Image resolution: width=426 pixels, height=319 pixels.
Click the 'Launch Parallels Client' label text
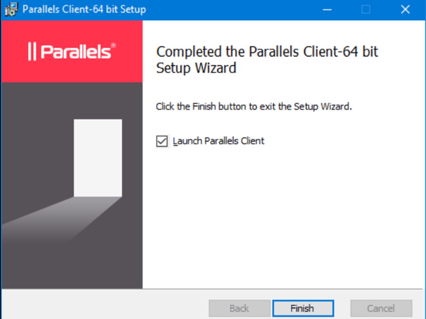[219, 141]
